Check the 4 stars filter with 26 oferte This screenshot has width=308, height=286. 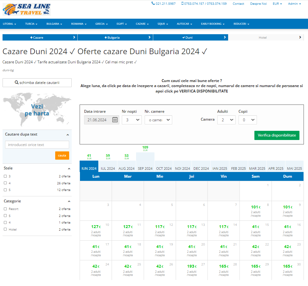click(x=5, y=183)
